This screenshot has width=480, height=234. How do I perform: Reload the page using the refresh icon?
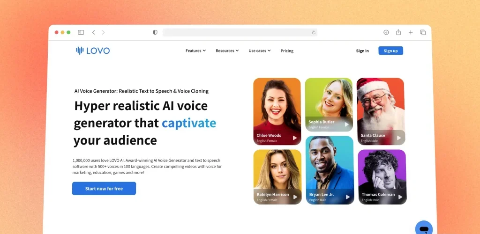coord(314,32)
